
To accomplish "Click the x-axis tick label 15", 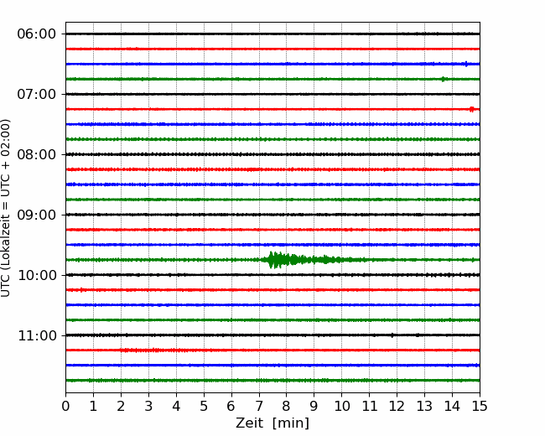I will click(x=480, y=406).
